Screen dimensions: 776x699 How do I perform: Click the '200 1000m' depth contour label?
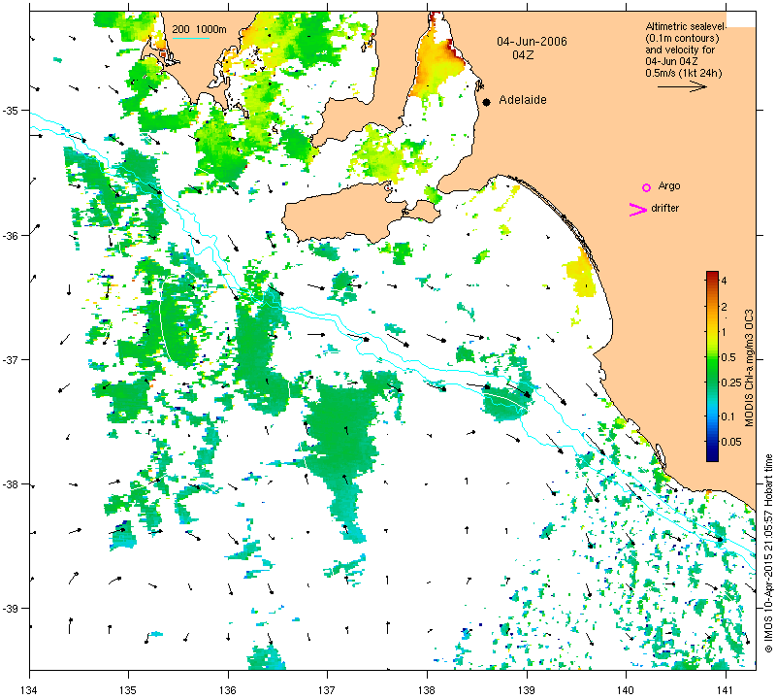200,30
